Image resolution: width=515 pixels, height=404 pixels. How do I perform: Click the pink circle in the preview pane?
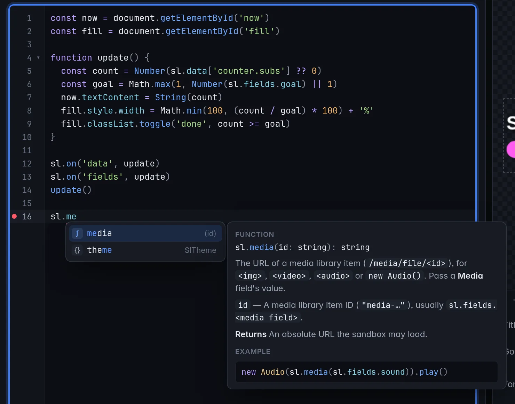pyautogui.click(x=511, y=149)
